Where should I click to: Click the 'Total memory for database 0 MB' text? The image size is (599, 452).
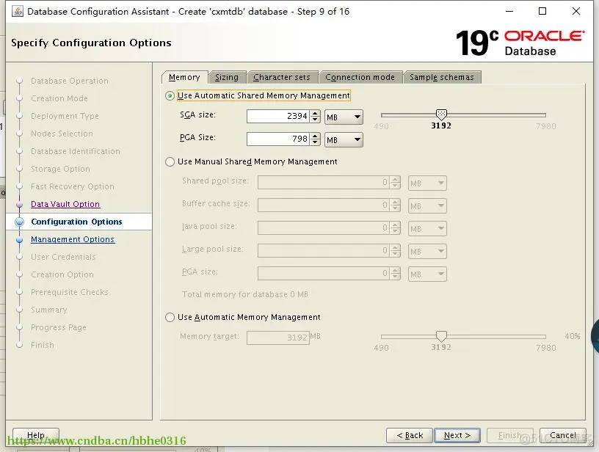(x=245, y=294)
